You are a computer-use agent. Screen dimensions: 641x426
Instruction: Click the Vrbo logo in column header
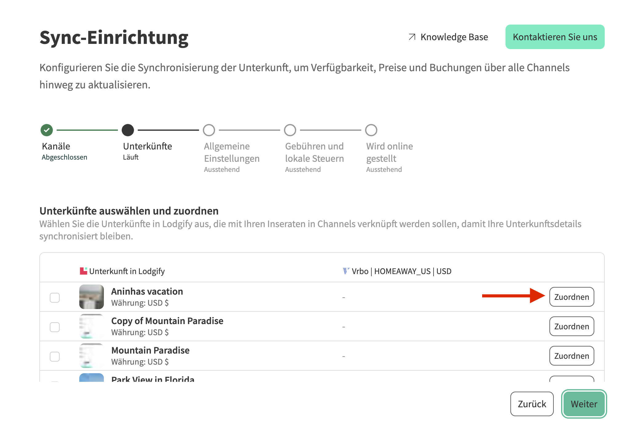[346, 271]
